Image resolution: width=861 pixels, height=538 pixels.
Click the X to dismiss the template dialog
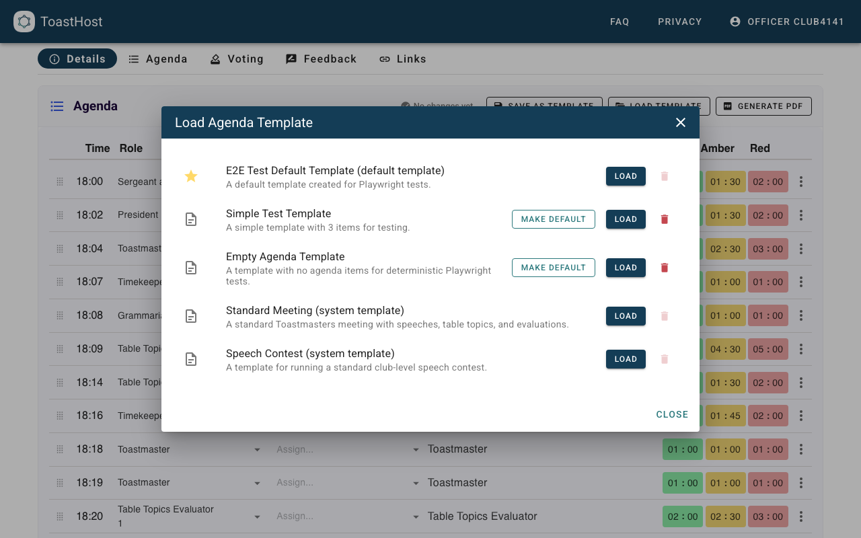point(680,122)
